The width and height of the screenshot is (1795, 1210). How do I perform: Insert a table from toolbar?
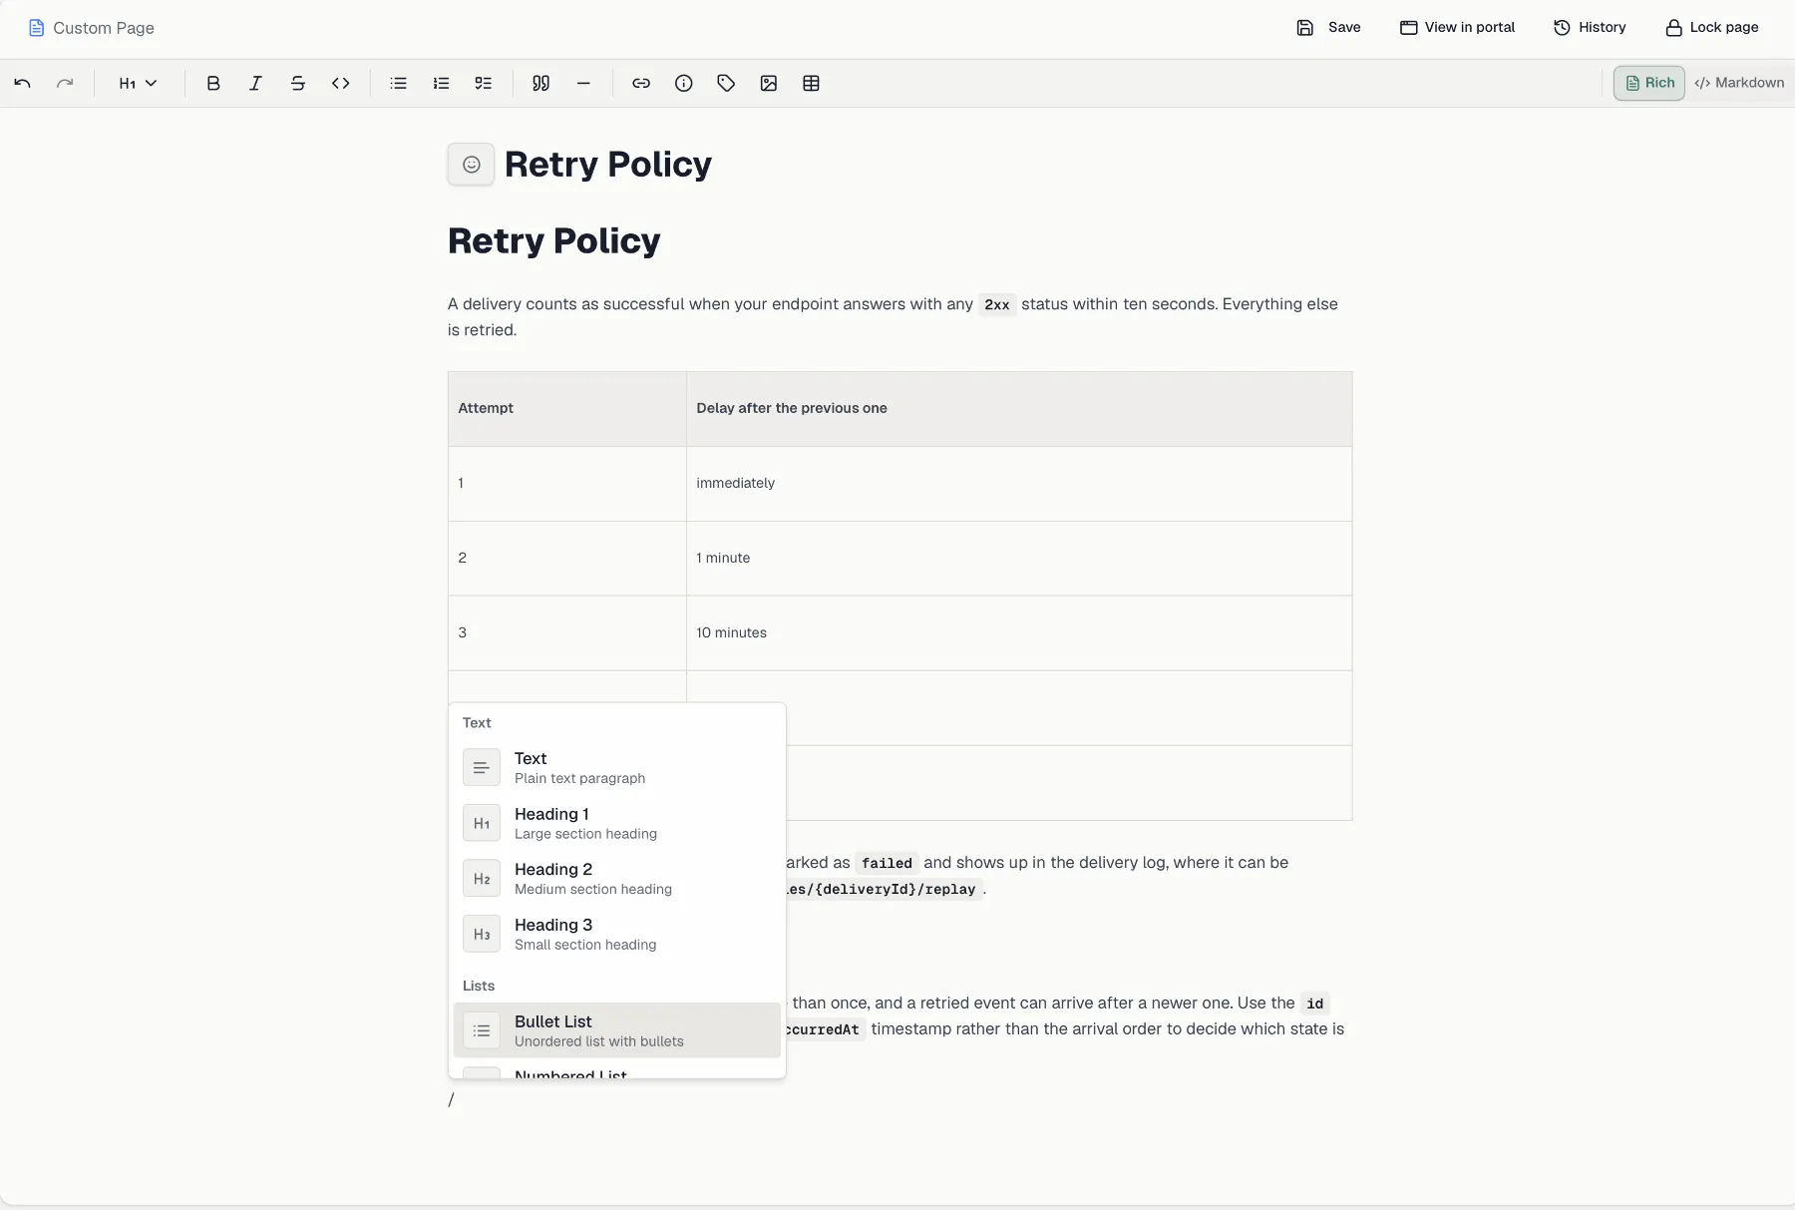[812, 84]
